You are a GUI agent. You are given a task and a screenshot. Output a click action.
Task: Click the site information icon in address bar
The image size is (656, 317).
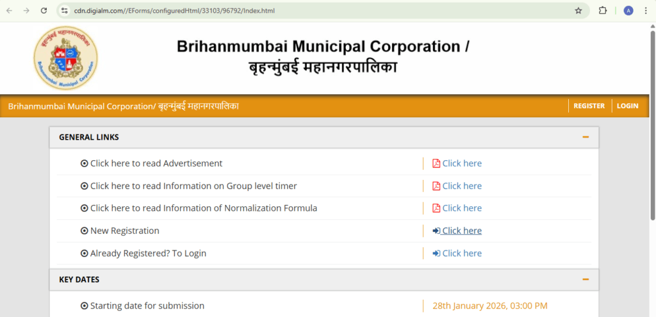[64, 11]
